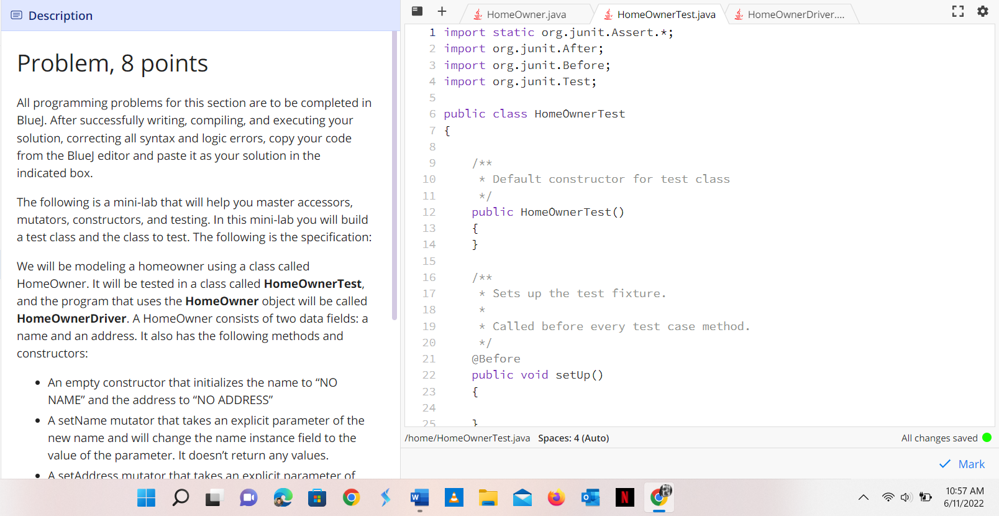Select the Description panel tab

click(60, 16)
